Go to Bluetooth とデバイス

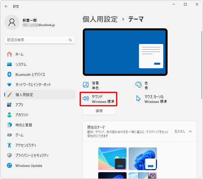pyautogui.click(x=40, y=74)
